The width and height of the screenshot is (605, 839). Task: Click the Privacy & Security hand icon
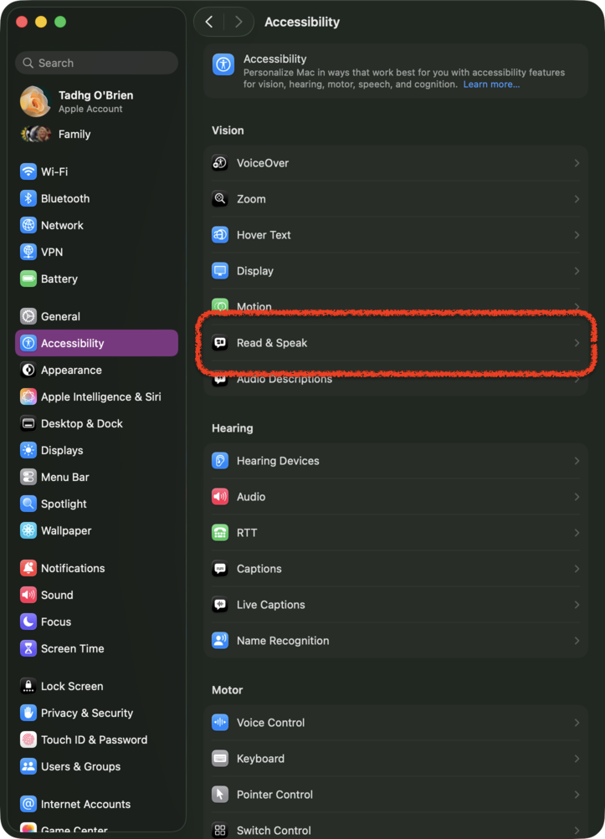pos(28,713)
